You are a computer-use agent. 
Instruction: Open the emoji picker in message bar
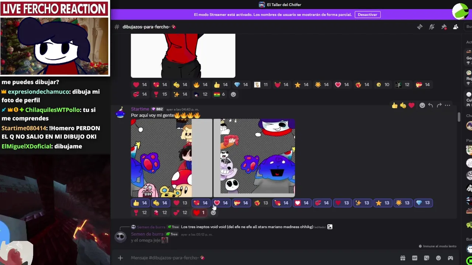click(x=438, y=258)
